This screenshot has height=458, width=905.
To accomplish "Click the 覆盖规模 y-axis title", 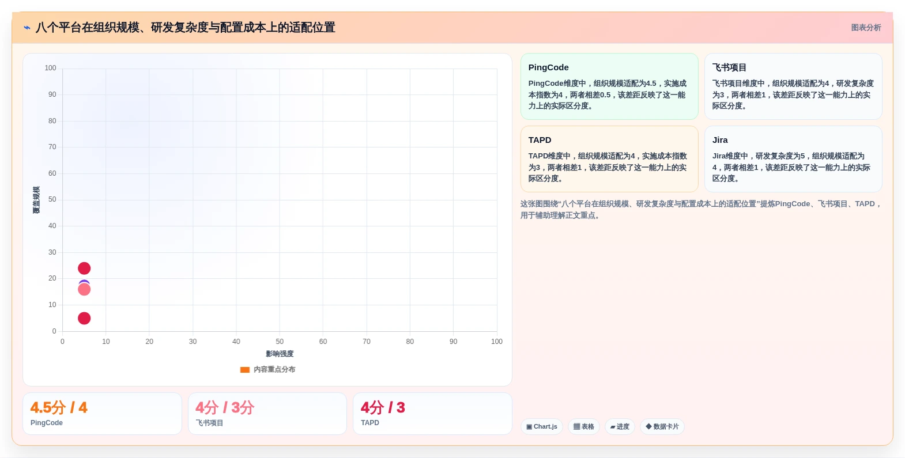I will (36, 200).
